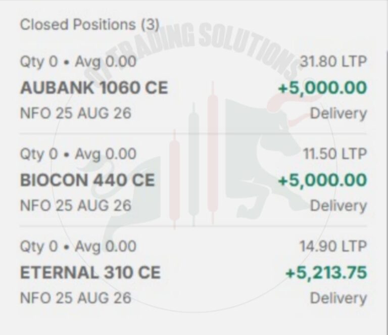Click Qty 0 Avg 0.00 in AUBANK row
388x335 pixels.
(x=78, y=62)
